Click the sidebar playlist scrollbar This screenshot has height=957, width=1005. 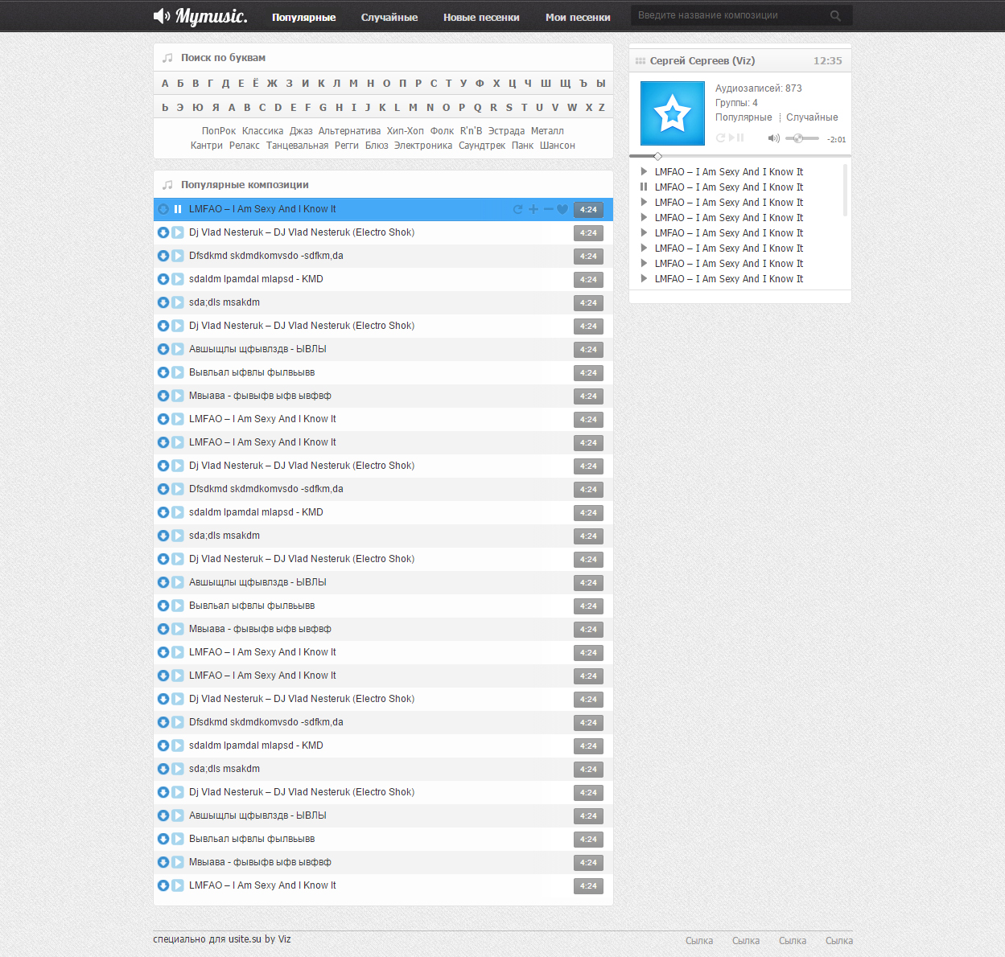845,191
